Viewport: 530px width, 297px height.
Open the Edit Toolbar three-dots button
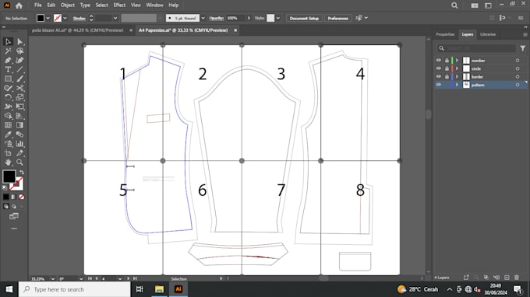[x=14, y=229]
